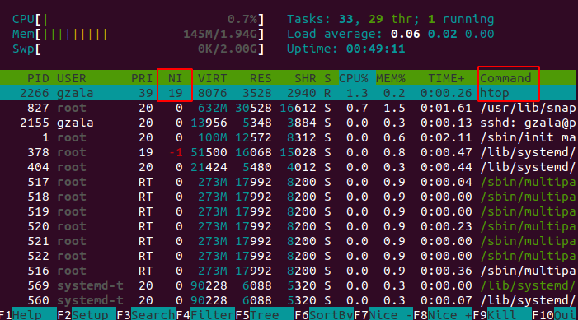The height and width of the screenshot is (320, 578).
Task: Sort by TIME+ column header
Action: [446, 78]
